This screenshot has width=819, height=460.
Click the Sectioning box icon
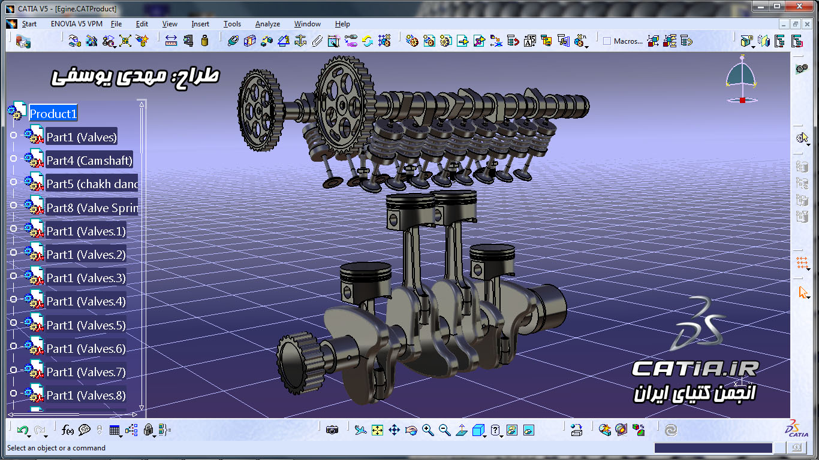click(x=250, y=41)
